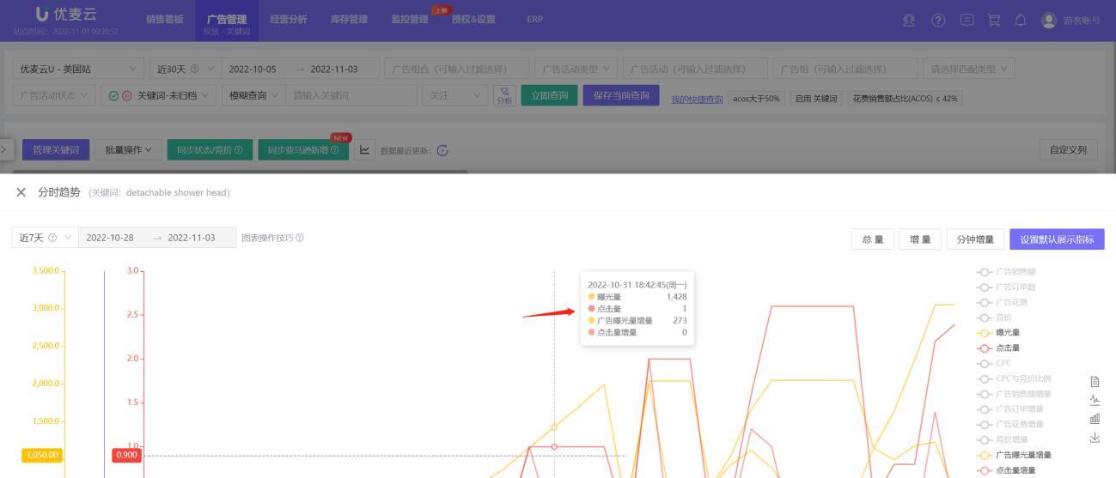Click the 管理关键词 button
Screen dimensions: 1116x478
(56, 150)
